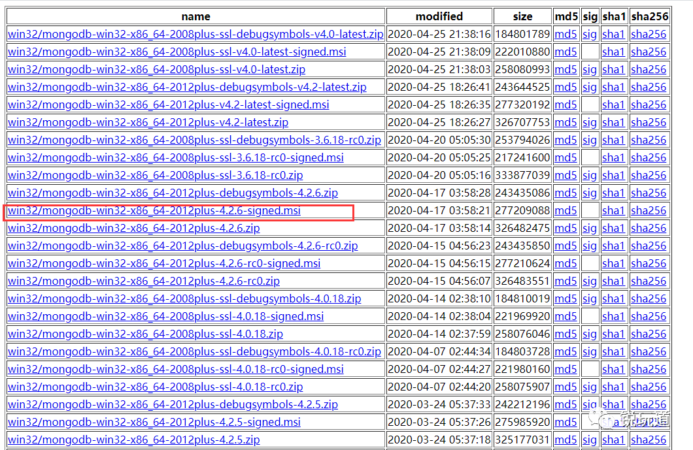Download the 2012plus-4.2.5-signed.msi installer
Image resolution: width=693 pixels, height=450 pixels.
coord(154,423)
